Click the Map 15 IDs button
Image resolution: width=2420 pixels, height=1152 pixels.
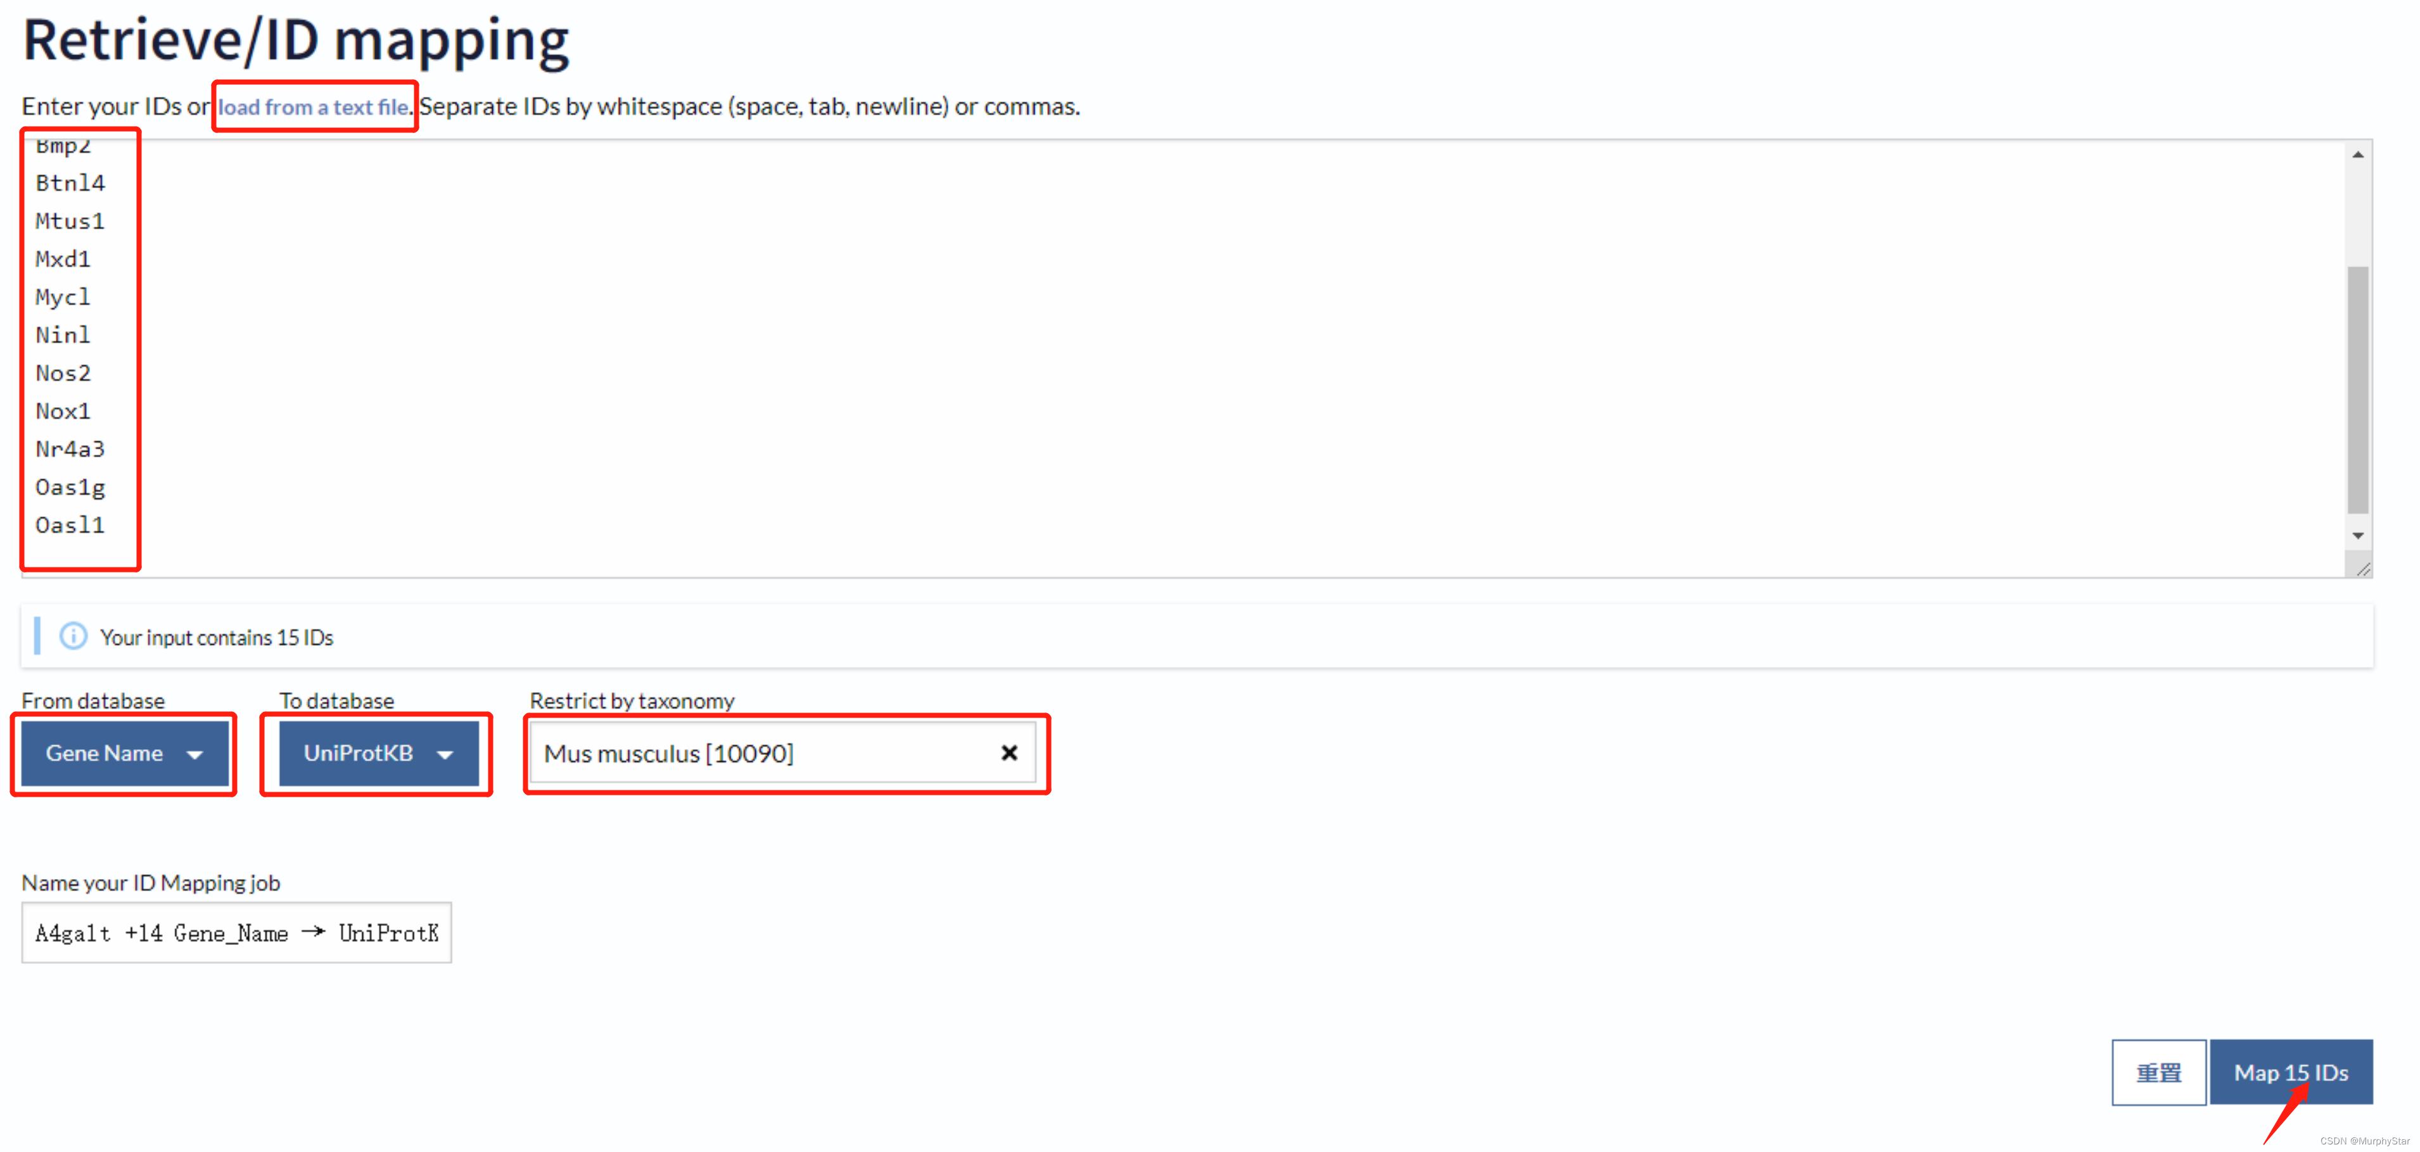tap(2290, 1072)
